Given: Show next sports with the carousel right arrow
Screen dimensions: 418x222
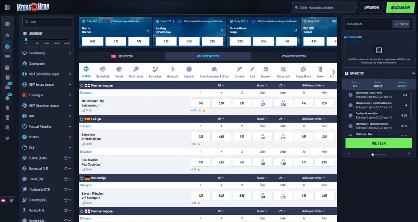Looking at the screenshot, I should point(334,72).
